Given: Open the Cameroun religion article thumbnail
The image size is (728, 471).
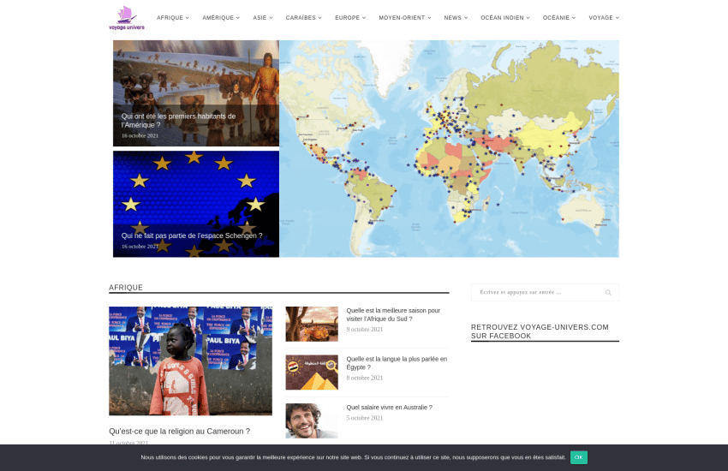Looking at the screenshot, I should pos(190,361).
